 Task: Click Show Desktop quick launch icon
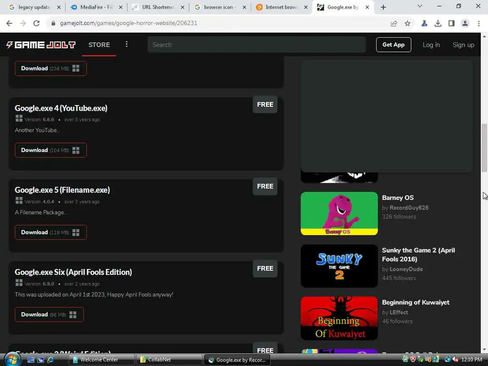pos(31,360)
